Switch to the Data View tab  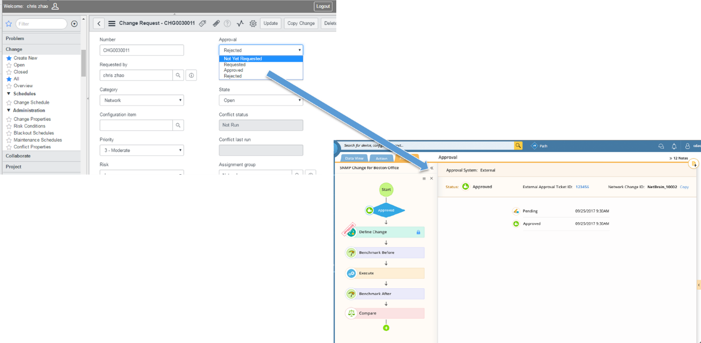tap(354, 158)
